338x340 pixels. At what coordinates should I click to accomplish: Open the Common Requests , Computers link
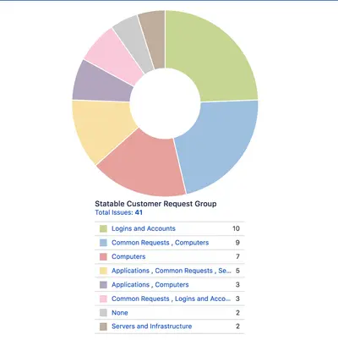point(160,243)
